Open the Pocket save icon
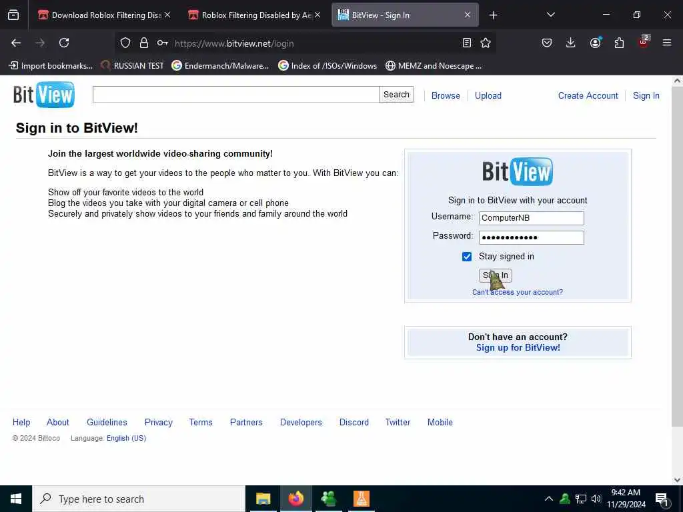Image resolution: width=683 pixels, height=512 pixels. (x=547, y=43)
